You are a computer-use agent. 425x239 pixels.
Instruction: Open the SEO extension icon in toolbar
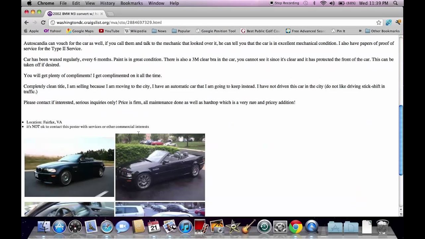pos(388,22)
